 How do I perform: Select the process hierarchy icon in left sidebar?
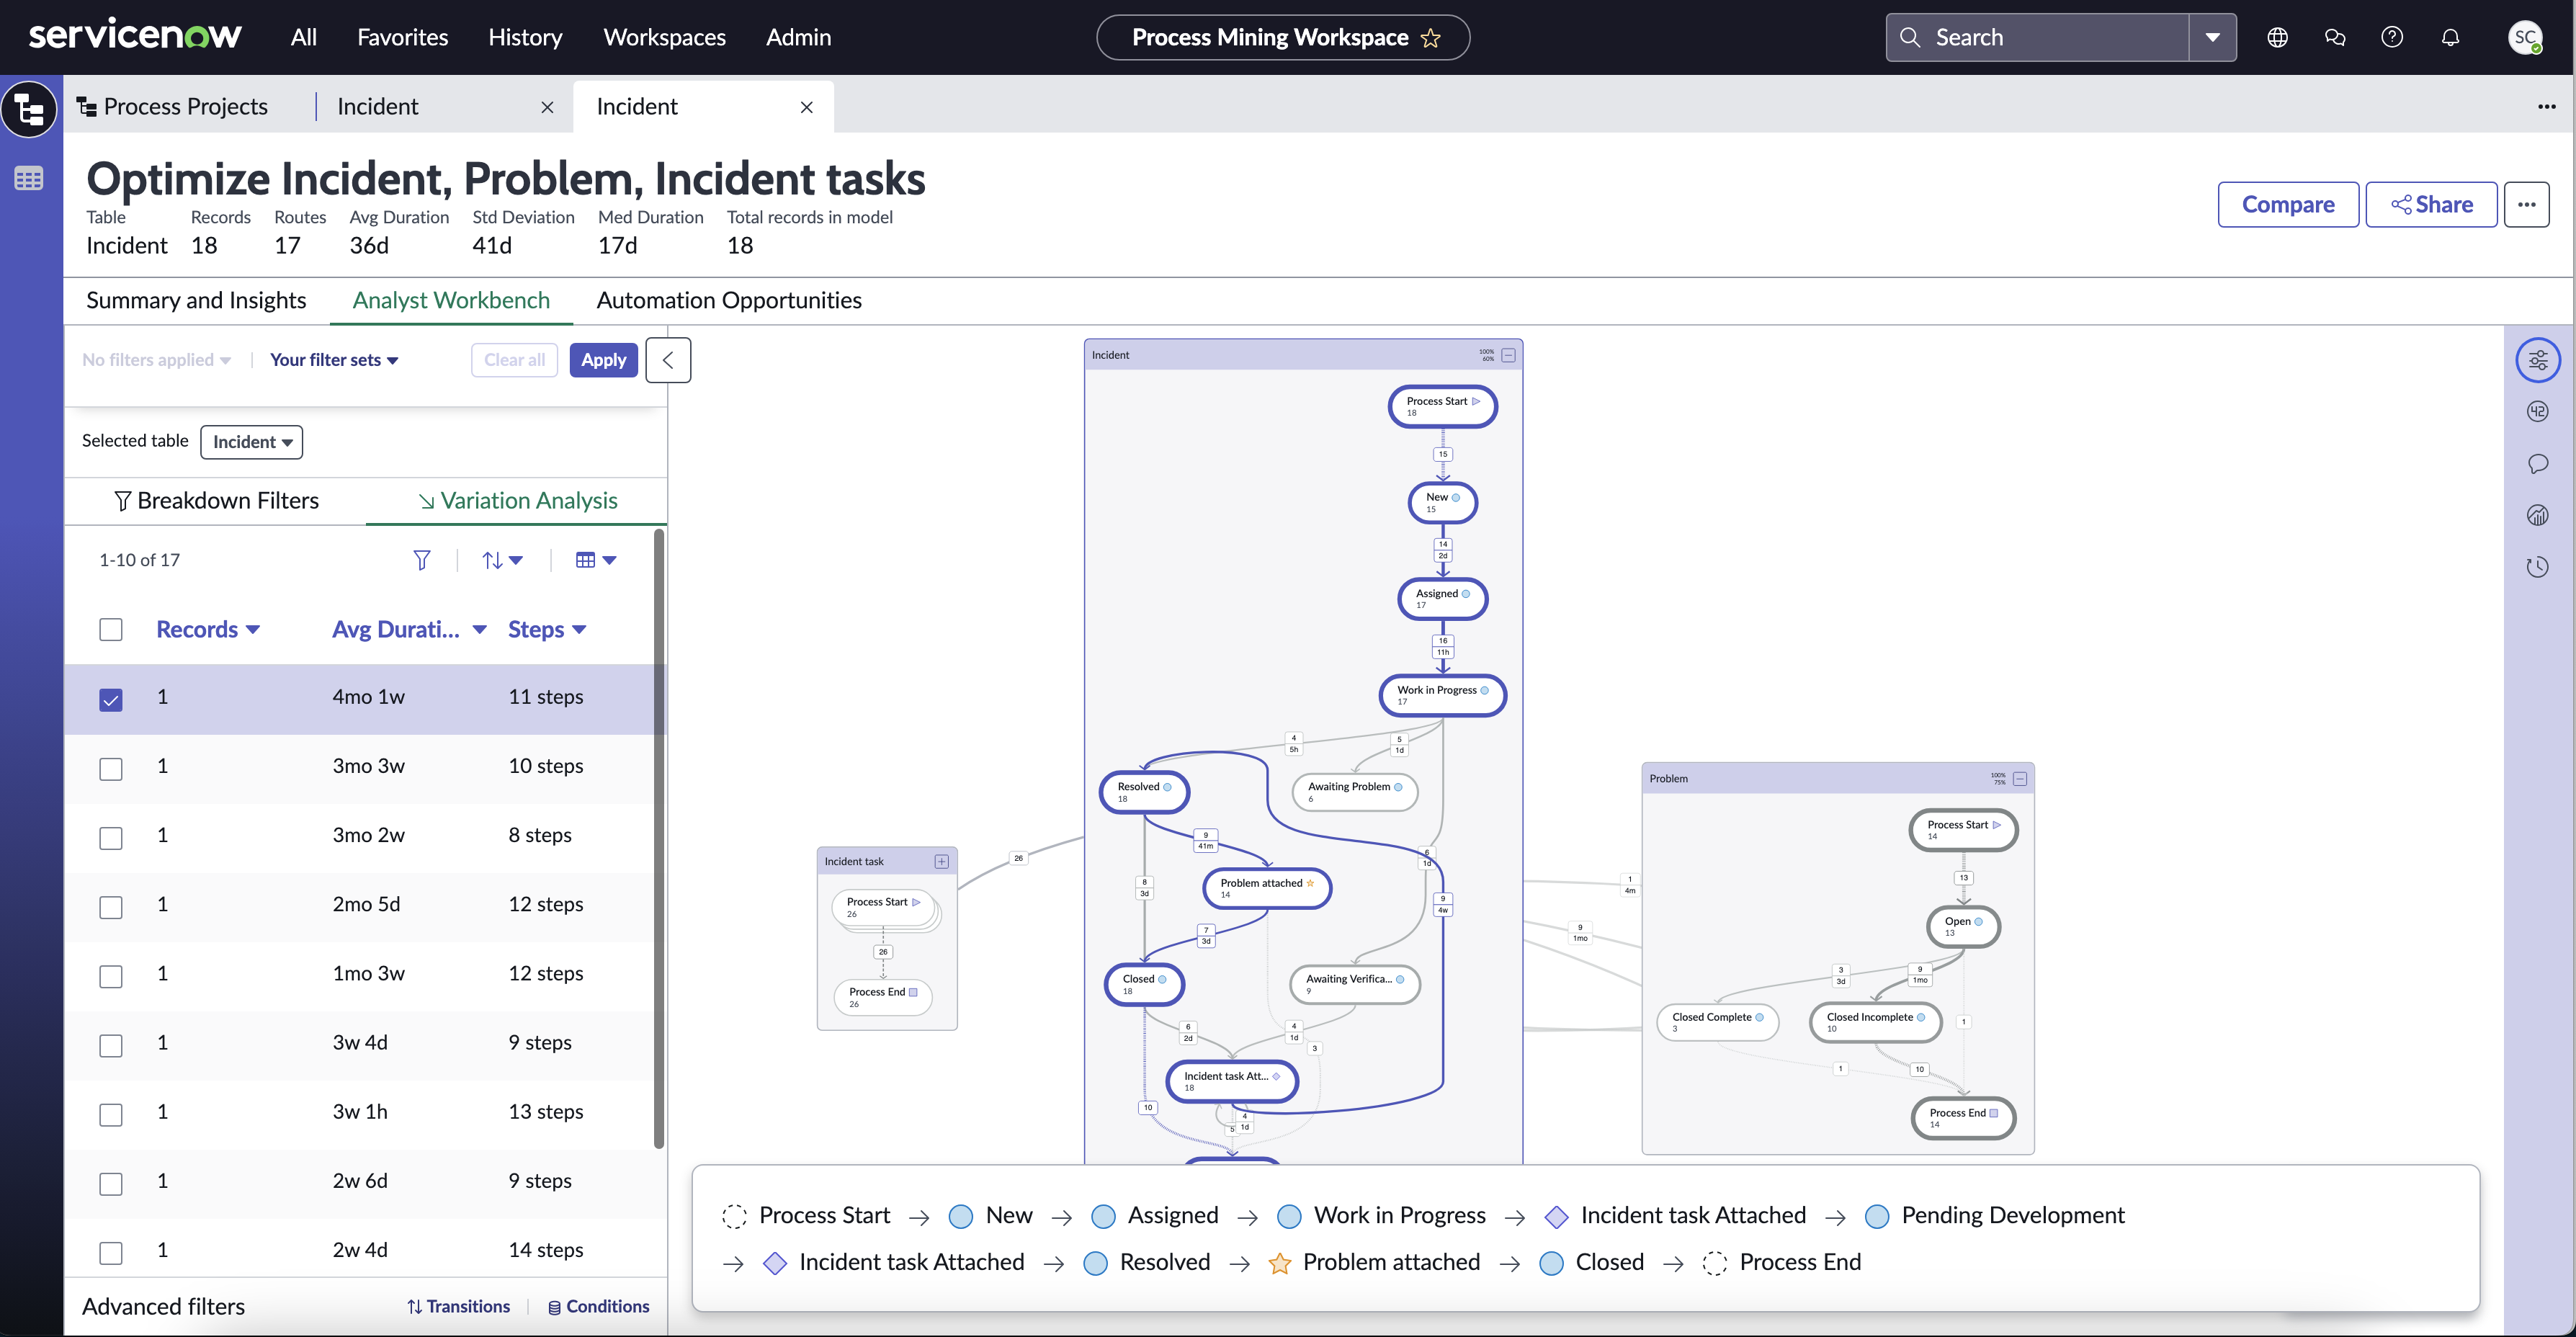pyautogui.click(x=30, y=108)
